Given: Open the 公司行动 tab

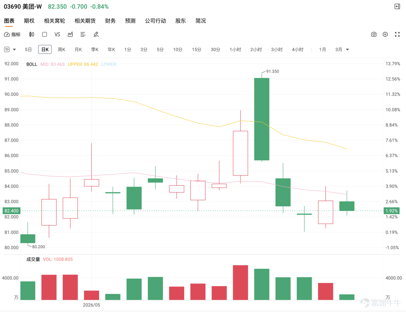Looking at the screenshot, I should 155,21.
